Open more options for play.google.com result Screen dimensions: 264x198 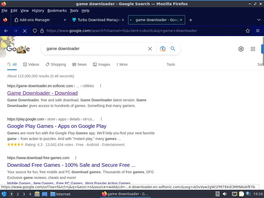101,119
